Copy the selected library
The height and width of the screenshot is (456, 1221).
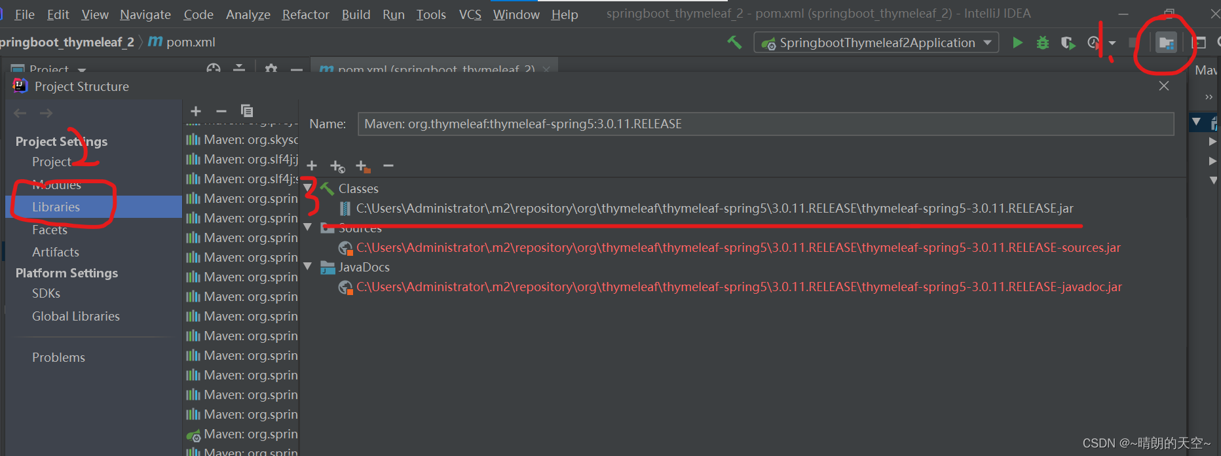[247, 111]
